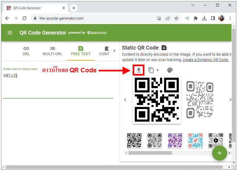Reload the current page
Viewport: 238px width, 171px height.
click(x=24, y=18)
